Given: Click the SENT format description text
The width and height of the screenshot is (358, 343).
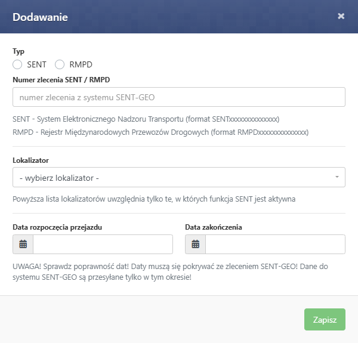Looking at the screenshot, I should coord(146,119).
